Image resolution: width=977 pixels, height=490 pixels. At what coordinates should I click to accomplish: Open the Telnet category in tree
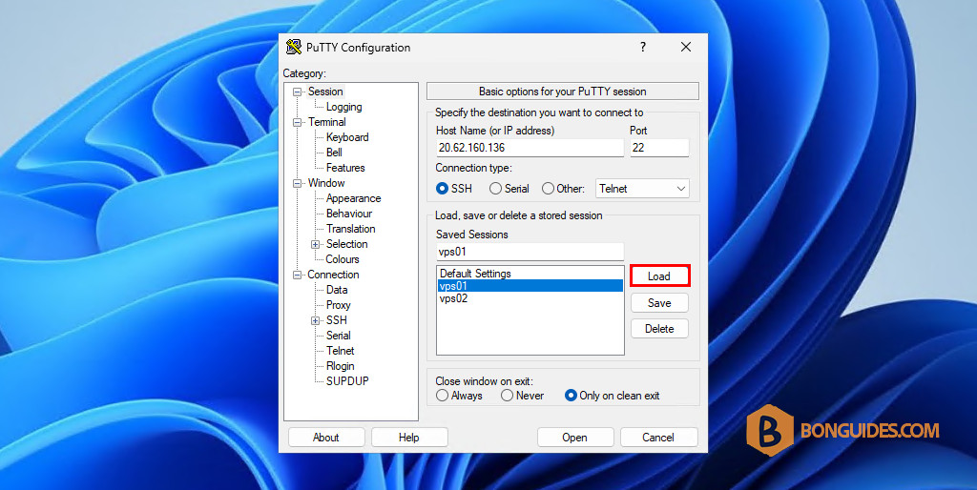coord(341,351)
